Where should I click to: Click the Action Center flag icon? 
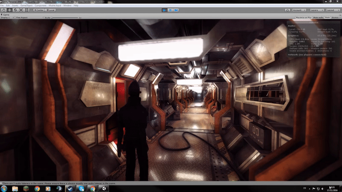click(x=314, y=189)
